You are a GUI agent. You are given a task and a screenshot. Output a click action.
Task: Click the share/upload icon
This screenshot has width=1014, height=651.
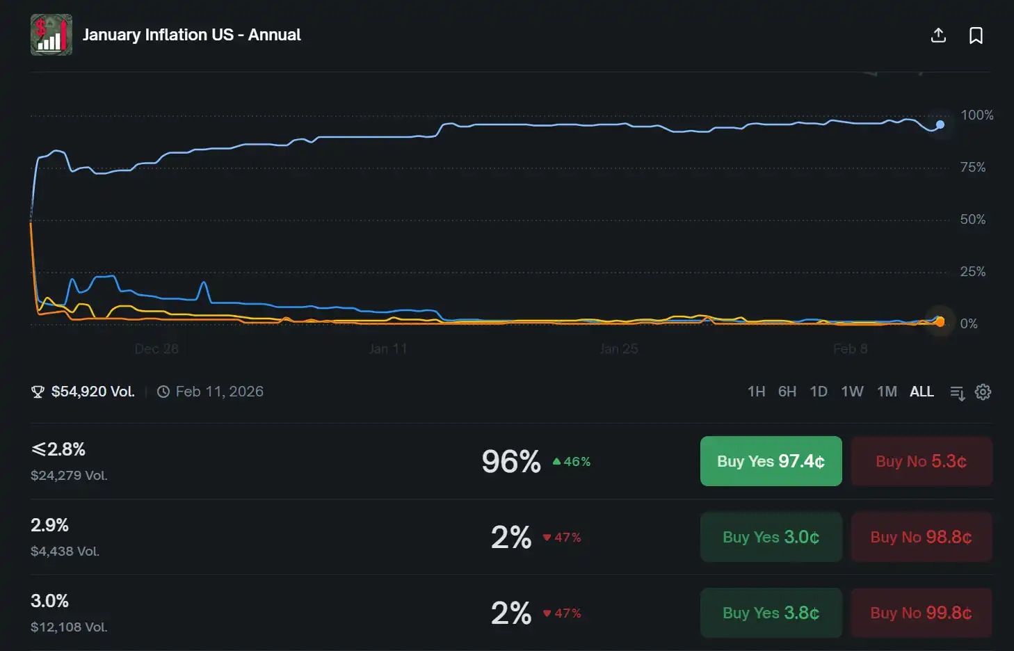pos(938,35)
